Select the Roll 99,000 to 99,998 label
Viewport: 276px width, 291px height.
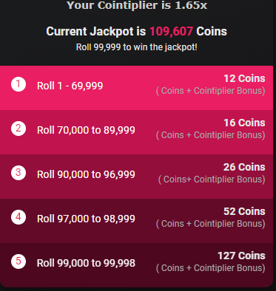pos(86,263)
